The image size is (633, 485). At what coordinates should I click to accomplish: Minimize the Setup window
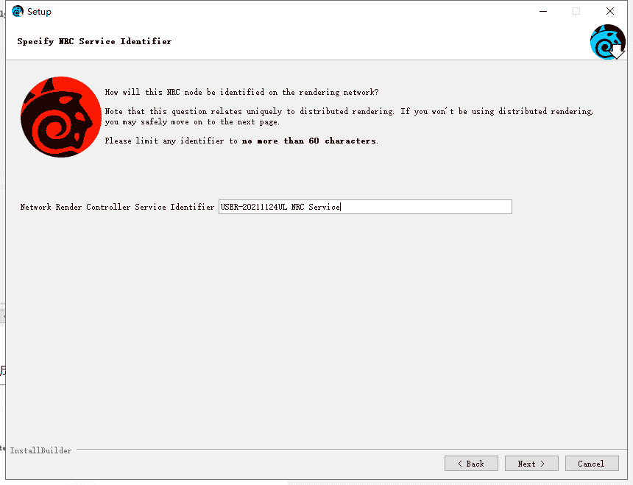(x=543, y=11)
